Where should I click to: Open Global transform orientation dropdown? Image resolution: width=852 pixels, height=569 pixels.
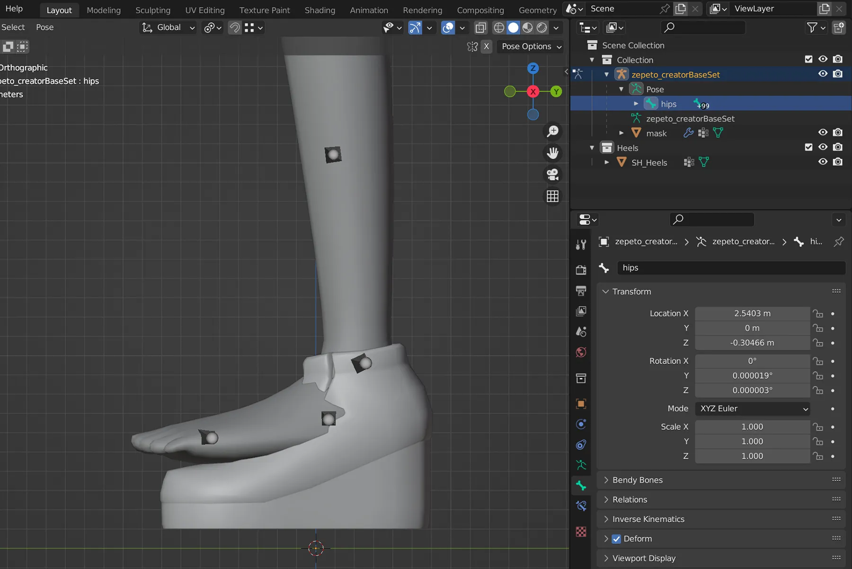[x=169, y=27]
